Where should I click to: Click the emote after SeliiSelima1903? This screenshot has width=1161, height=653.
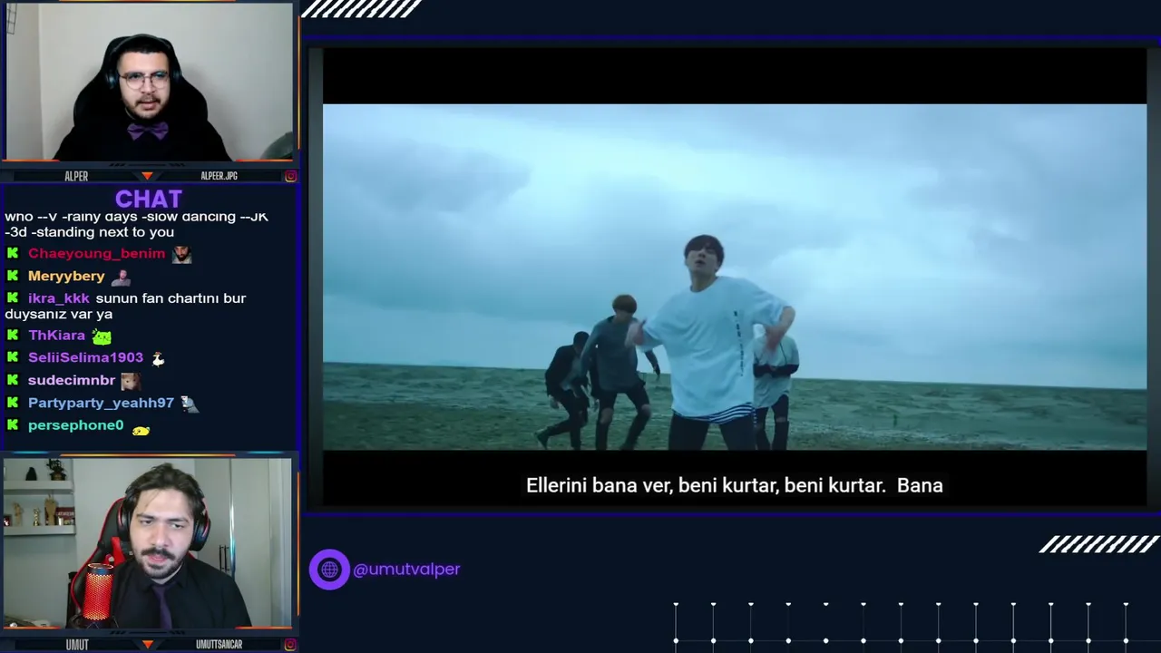coord(158,359)
